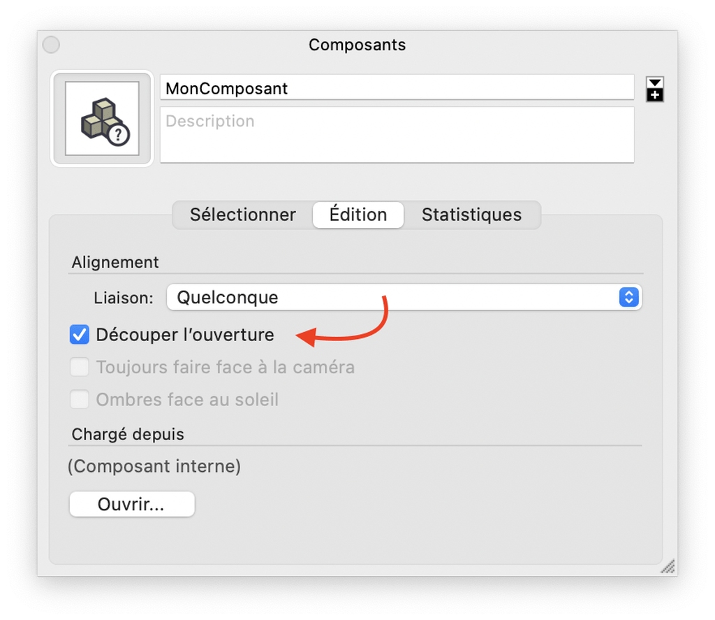715x620 pixels.
Task: Click the window resize grip corner
Action: pyautogui.click(x=668, y=567)
